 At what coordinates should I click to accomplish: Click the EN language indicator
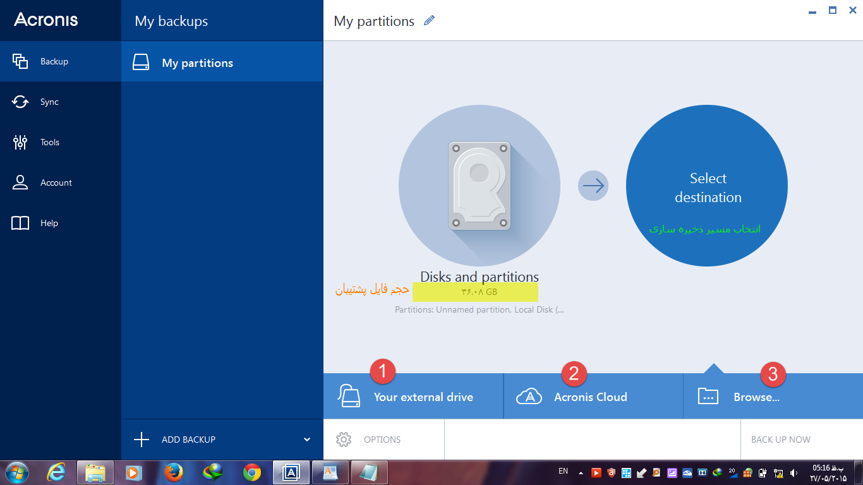pyautogui.click(x=564, y=471)
